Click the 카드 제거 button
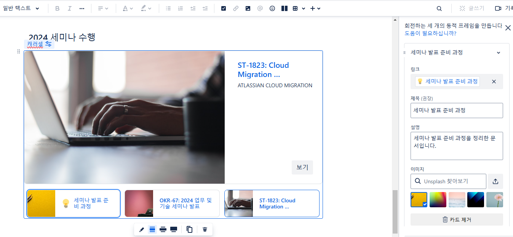 pos(457,219)
